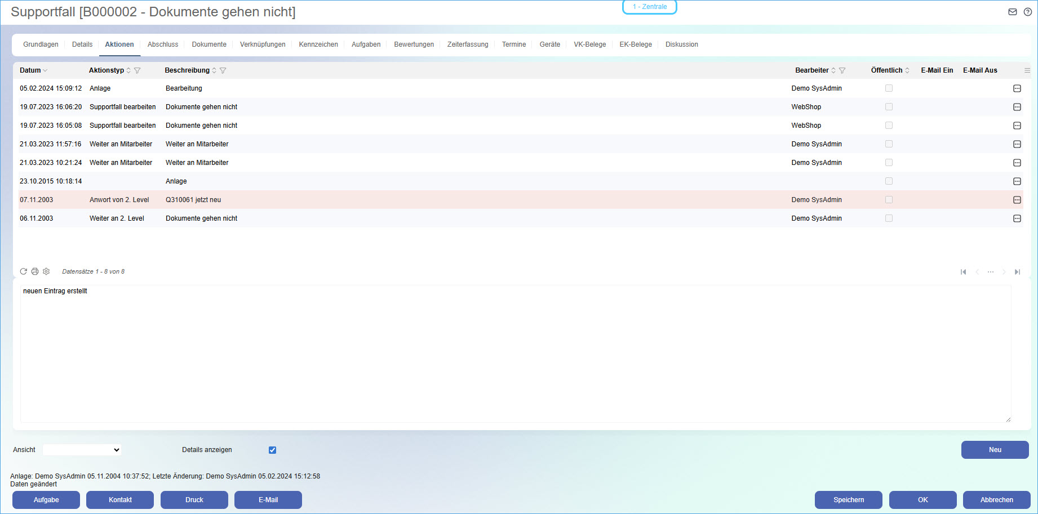
Task: Toggle Öffentlich checkbox for 21.03.2023 10:21:24 row
Action: coord(889,163)
